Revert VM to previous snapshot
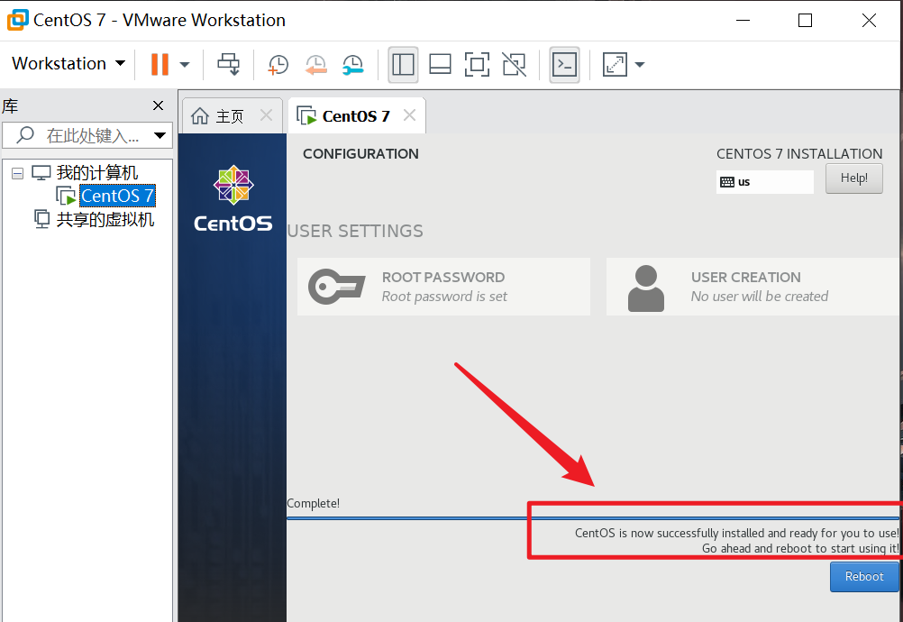 point(315,65)
